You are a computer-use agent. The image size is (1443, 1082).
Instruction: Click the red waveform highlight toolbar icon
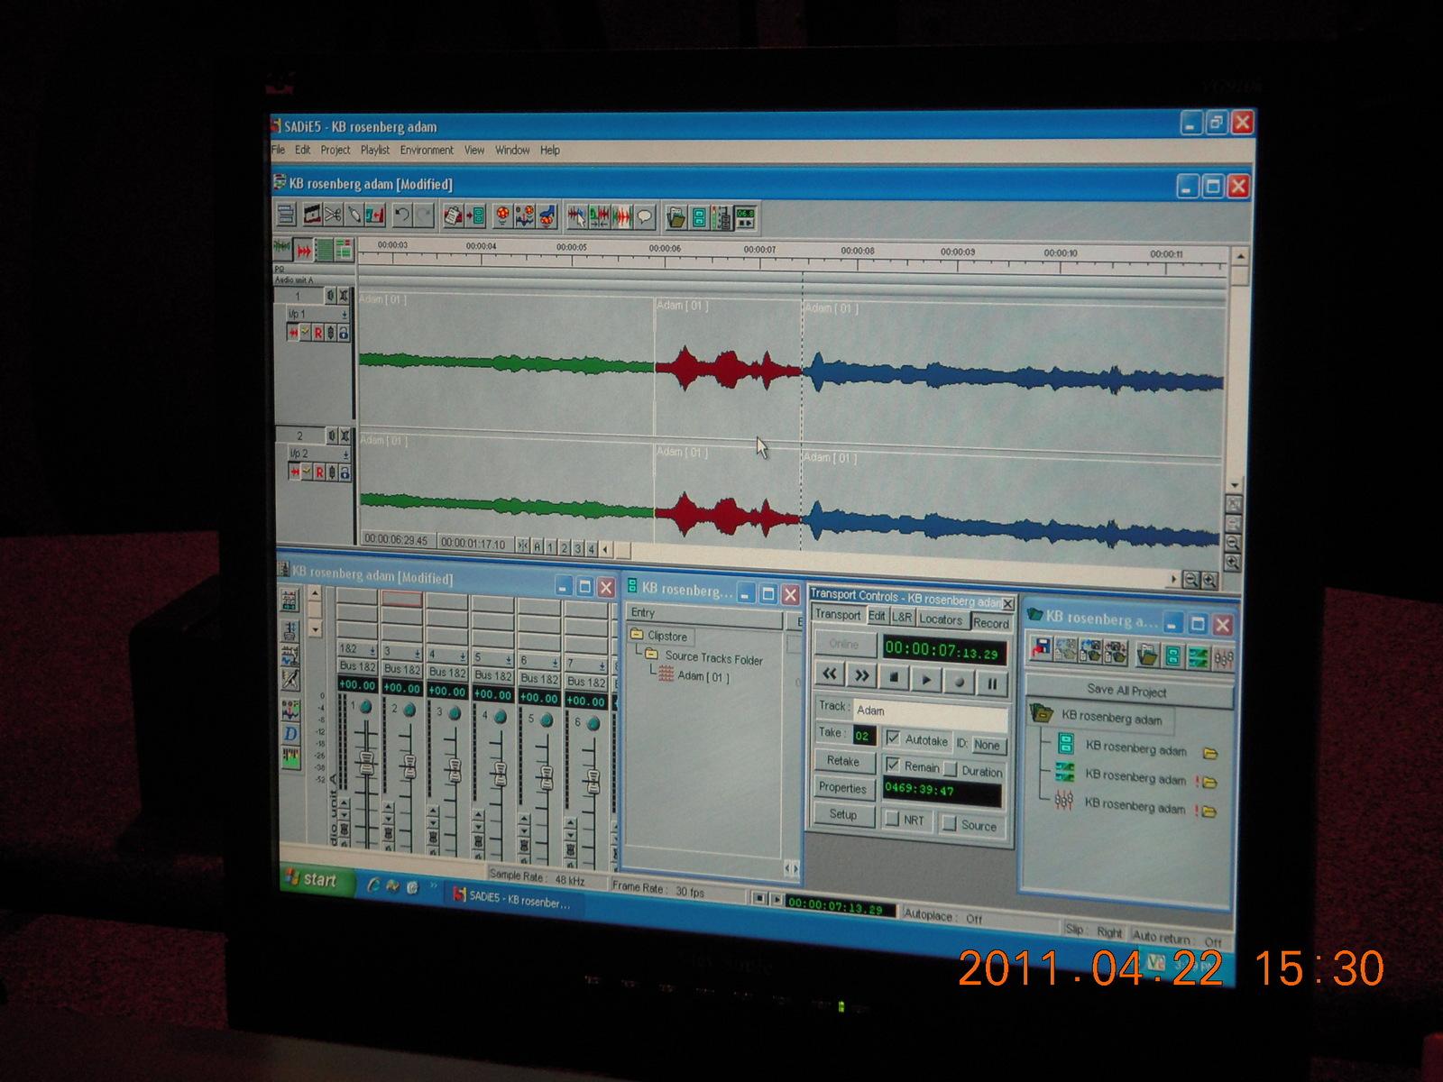pyautogui.click(x=622, y=216)
